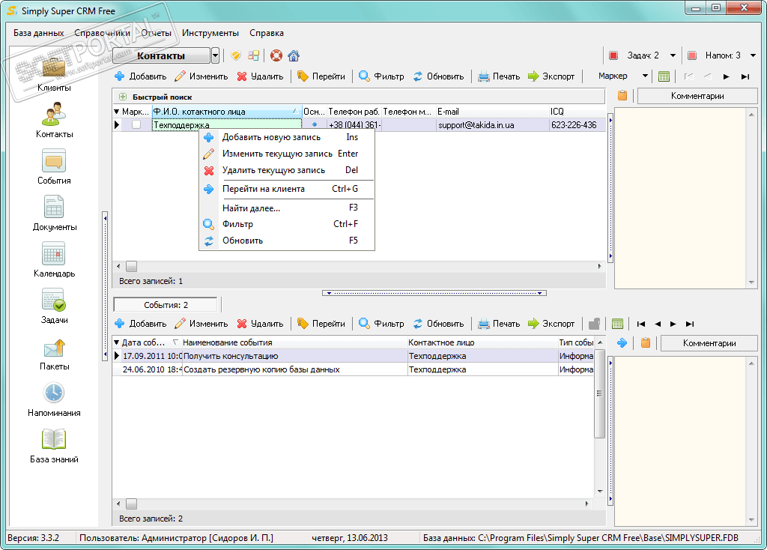Click the grid icon in the events toolbar
The width and height of the screenshot is (767, 550).
coord(617,324)
